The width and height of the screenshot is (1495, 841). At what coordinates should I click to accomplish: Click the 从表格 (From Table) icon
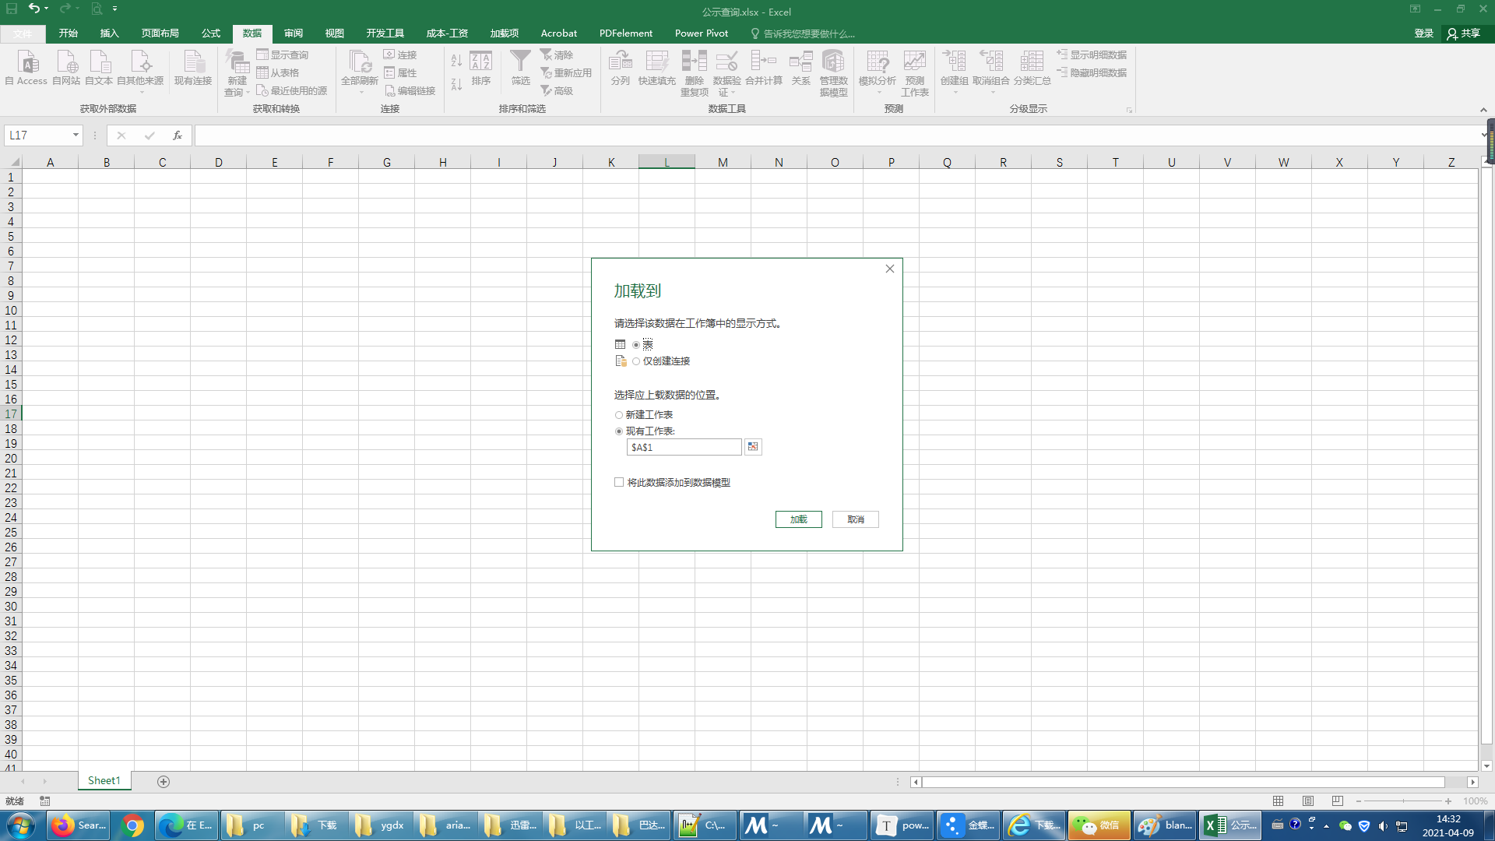coord(263,72)
